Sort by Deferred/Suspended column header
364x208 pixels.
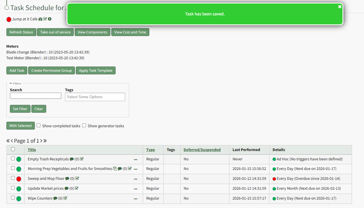tap(202, 150)
